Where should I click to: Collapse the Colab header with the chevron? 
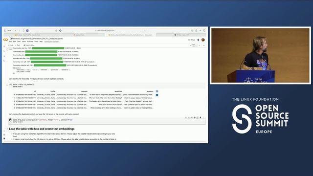click(x=204, y=45)
